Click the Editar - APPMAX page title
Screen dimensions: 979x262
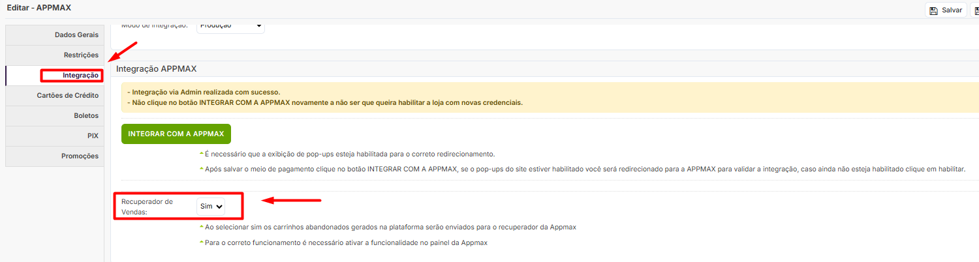[x=39, y=8]
